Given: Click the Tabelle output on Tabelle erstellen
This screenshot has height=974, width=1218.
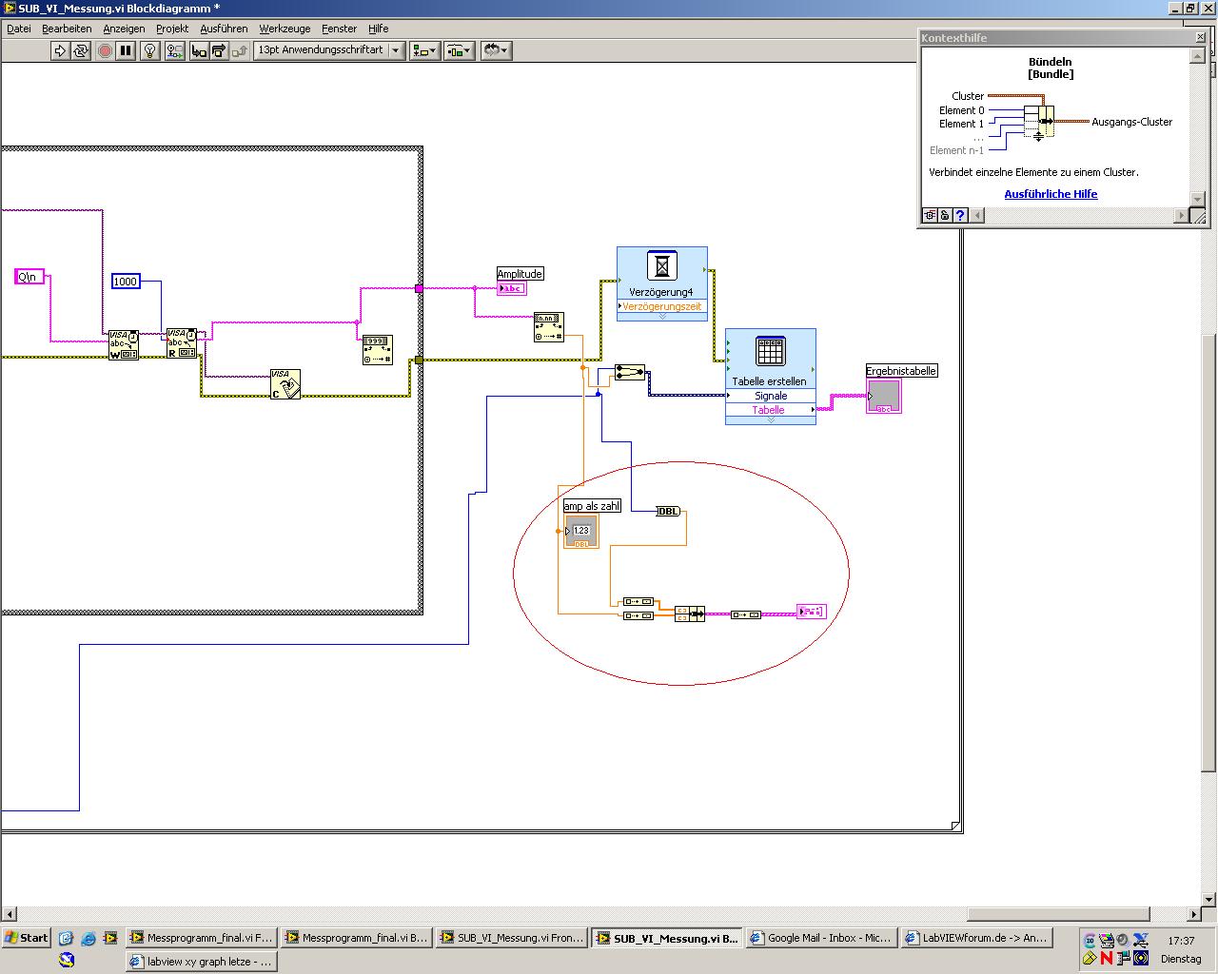Looking at the screenshot, I should 771,410.
